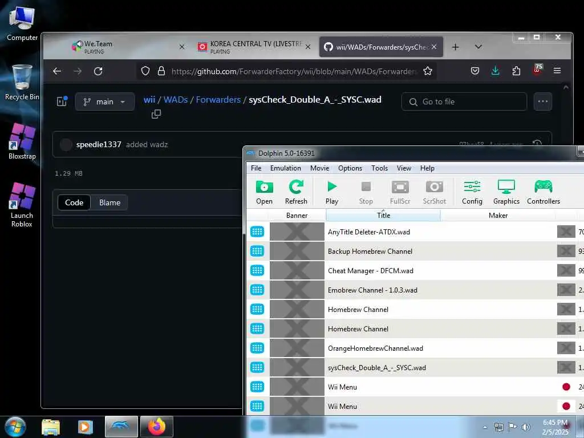Open a new Firefox tab
584x438 pixels.
click(455, 47)
